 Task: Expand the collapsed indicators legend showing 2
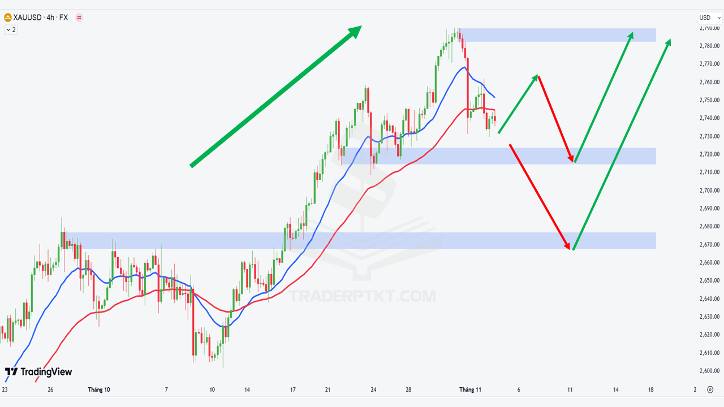[x=11, y=29]
